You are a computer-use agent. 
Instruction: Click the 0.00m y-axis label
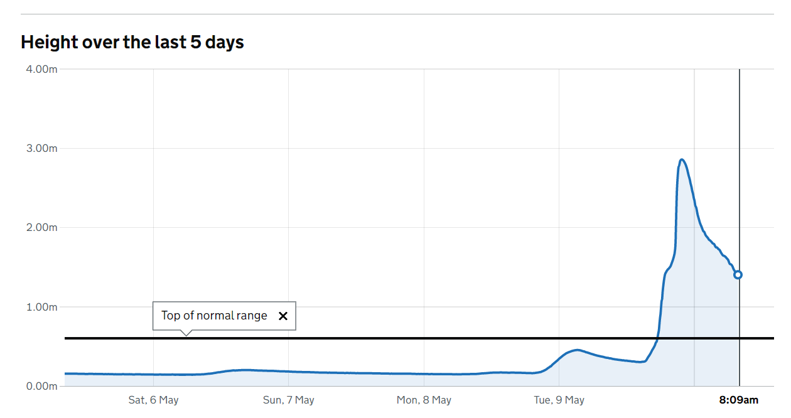(x=41, y=386)
